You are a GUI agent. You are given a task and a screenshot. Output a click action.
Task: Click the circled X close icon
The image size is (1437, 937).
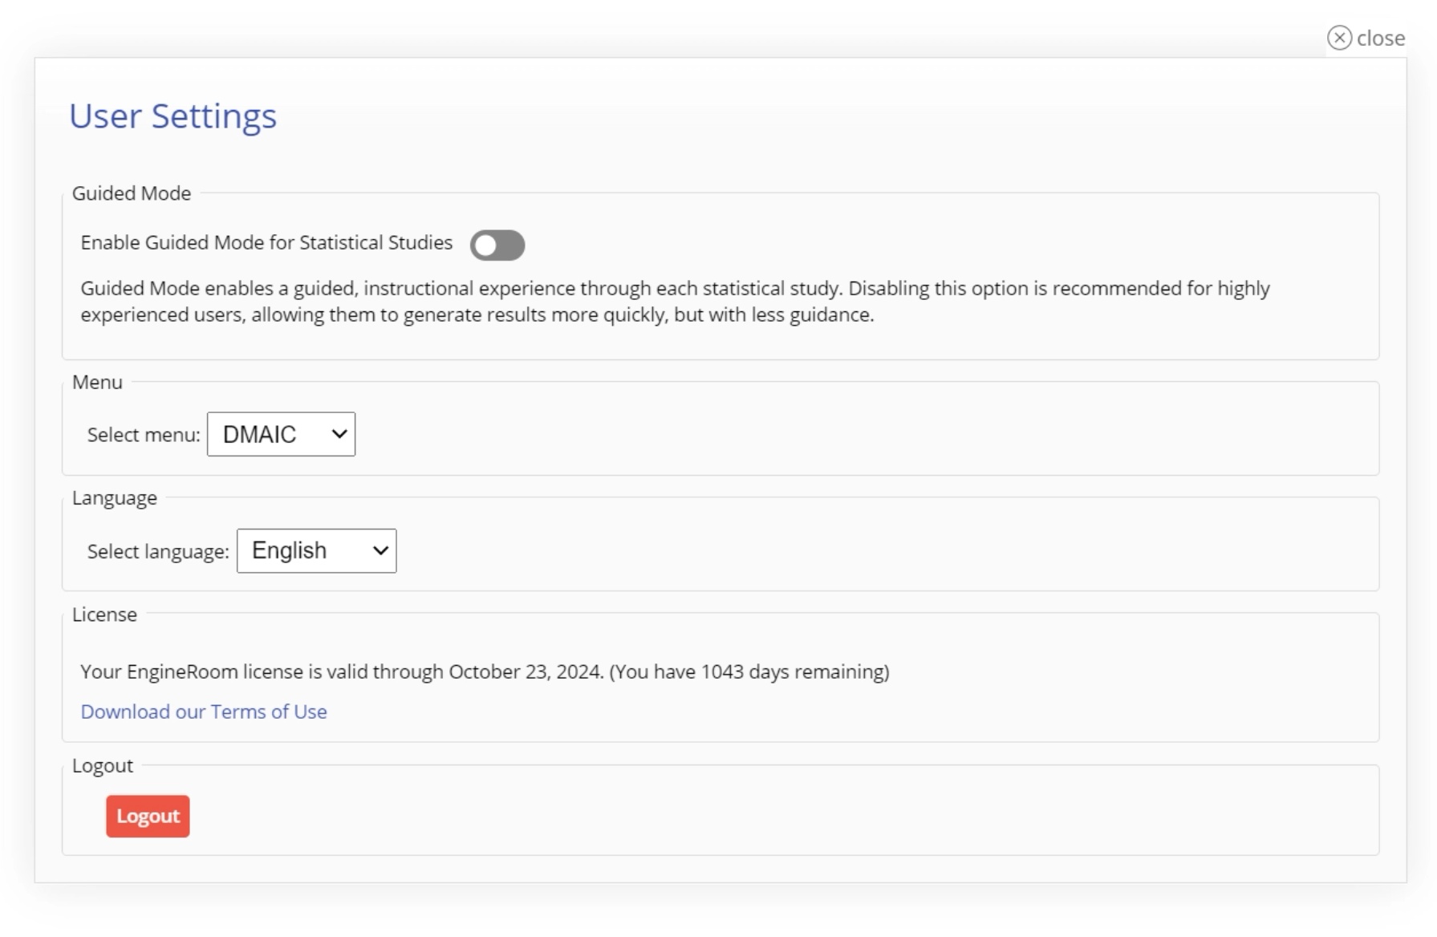coord(1339,38)
